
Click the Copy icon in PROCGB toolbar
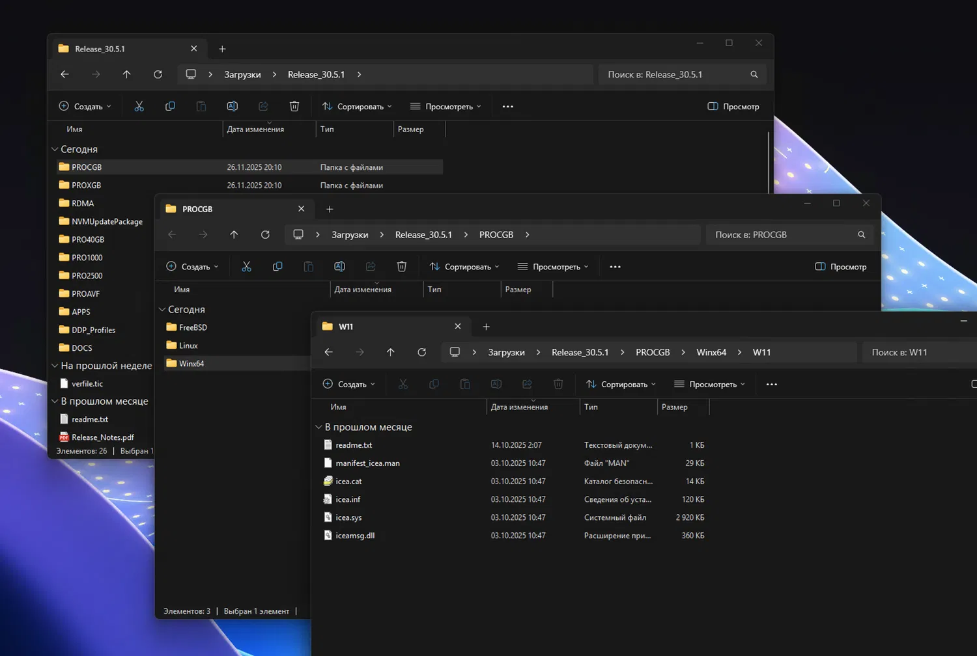point(277,267)
